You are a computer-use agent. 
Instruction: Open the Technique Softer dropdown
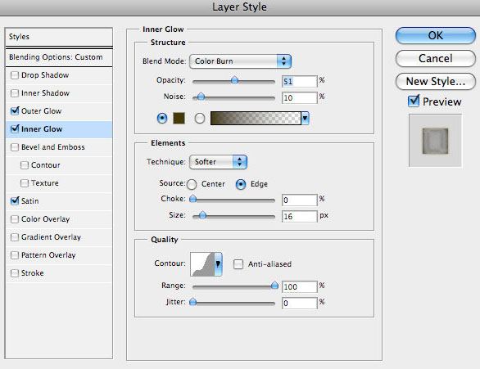tap(218, 162)
